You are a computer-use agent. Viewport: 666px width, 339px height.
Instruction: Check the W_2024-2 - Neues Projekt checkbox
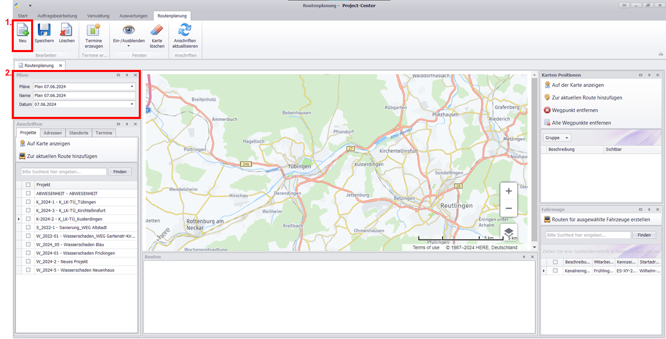click(29, 261)
